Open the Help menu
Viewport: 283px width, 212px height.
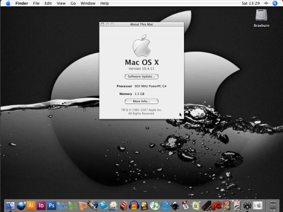104,3
